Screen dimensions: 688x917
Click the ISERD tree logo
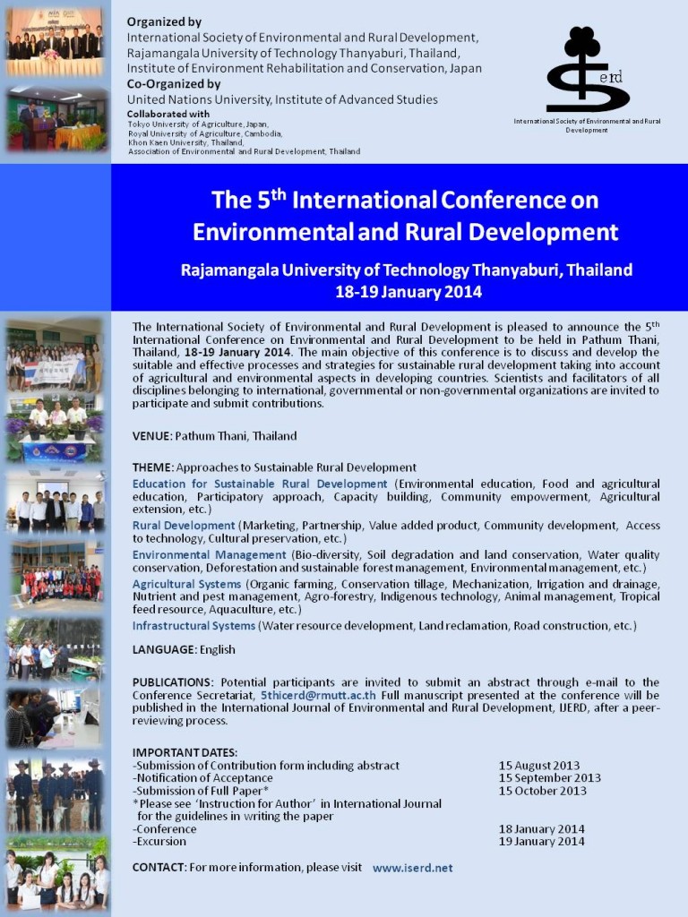588,69
